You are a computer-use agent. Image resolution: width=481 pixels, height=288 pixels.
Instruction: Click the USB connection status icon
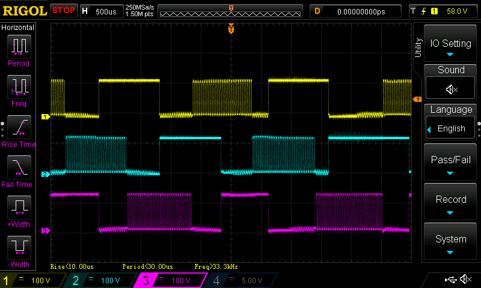pos(450,279)
